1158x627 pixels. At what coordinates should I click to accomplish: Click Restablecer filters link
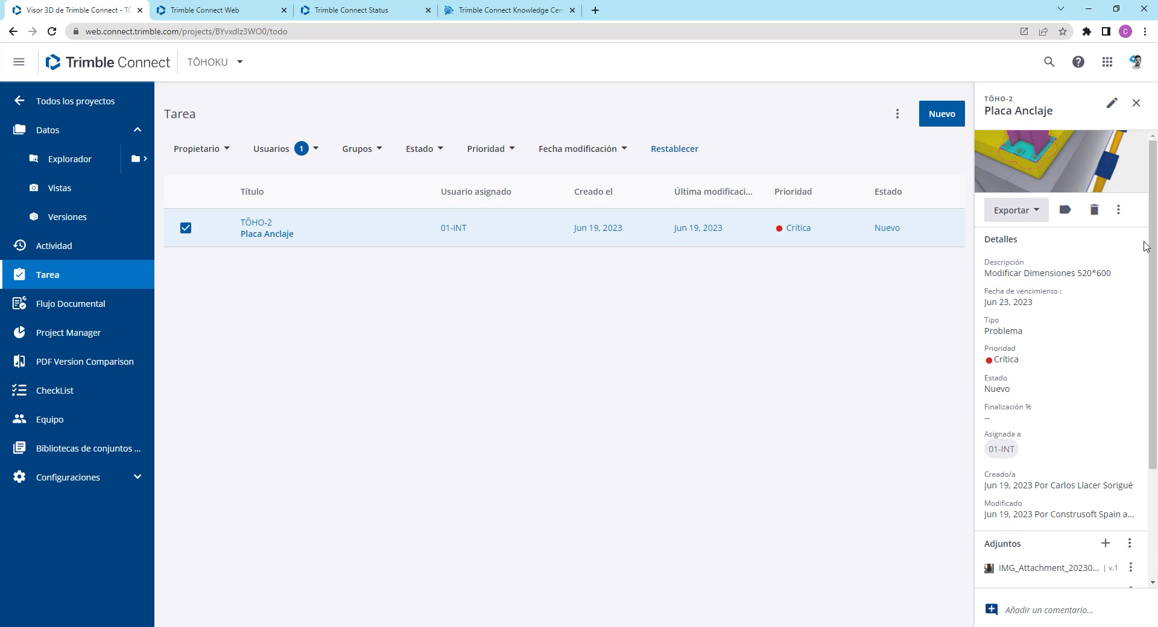tap(674, 149)
